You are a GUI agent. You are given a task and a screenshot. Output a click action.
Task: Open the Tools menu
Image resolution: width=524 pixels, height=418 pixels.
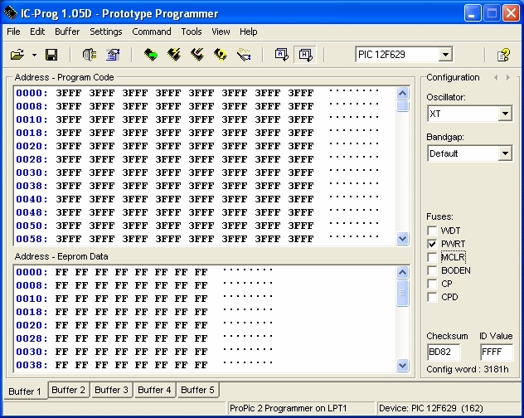[x=192, y=32]
